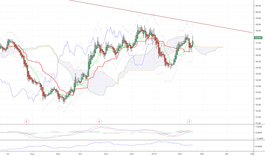Click the 11.00 price axis label
This screenshot has width=265, height=156.
(x=258, y=123)
